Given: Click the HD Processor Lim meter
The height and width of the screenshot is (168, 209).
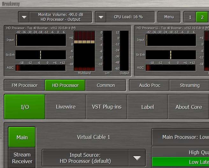Looking at the screenshot, I should coord(107,51).
